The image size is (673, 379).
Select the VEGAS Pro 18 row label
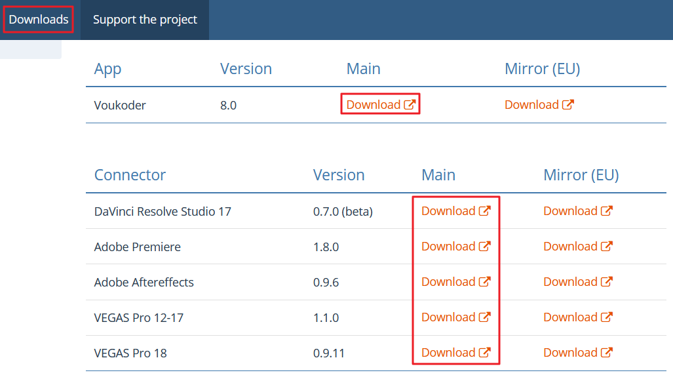pos(130,353)
